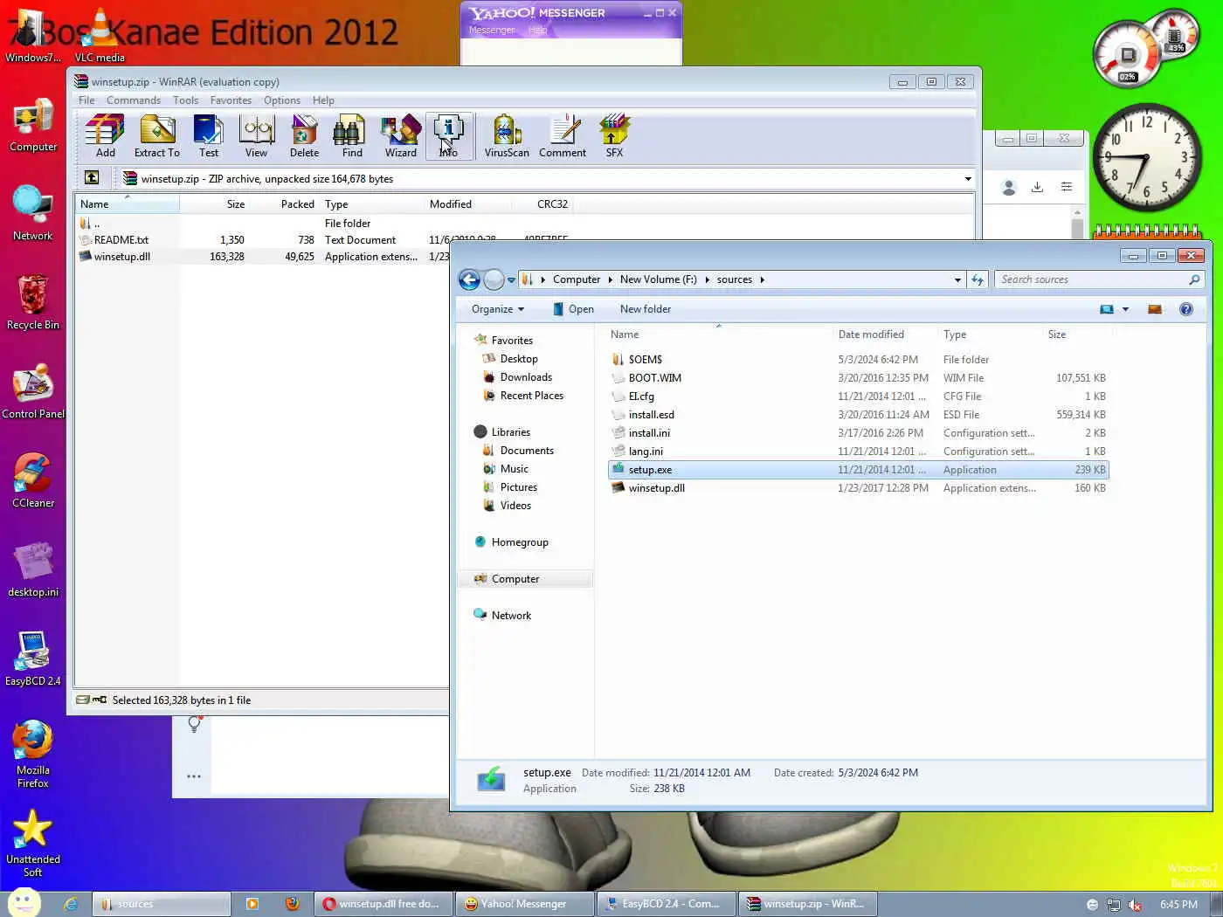Image resolution: width=1223 pixels, height=917 pixels.
Task: Go up one level in WinRAR
Action: coord(92,178)
